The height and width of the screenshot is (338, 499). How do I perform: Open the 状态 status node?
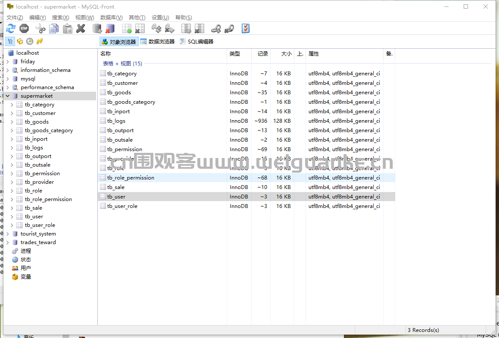(x=26, y=260)
